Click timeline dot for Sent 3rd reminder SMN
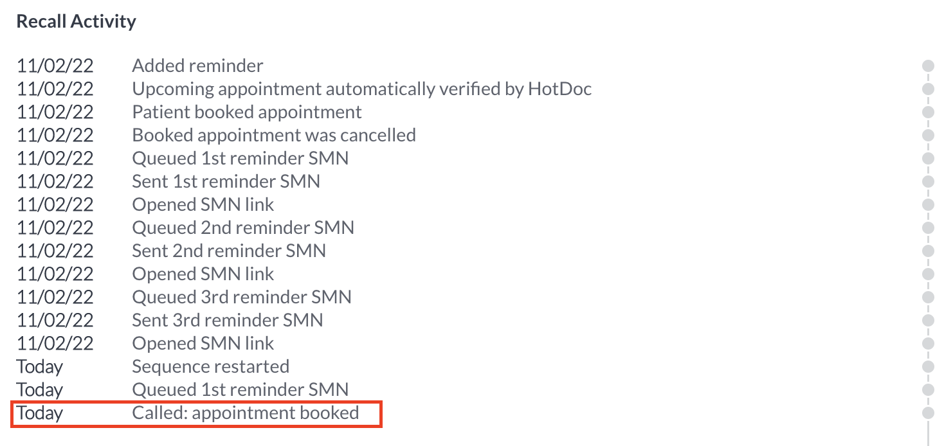Image resolution: width=944 pixels, height=446 pixels. [x=928, y=320]
